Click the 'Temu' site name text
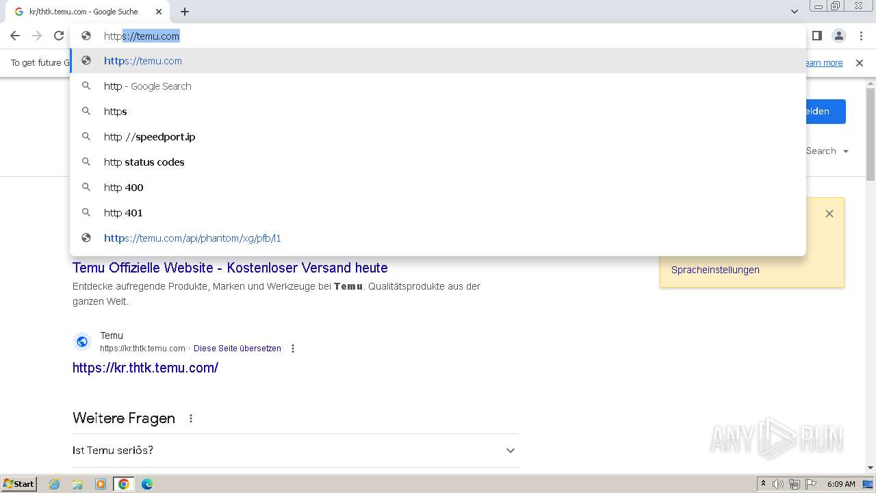 [x=112, y=336]
